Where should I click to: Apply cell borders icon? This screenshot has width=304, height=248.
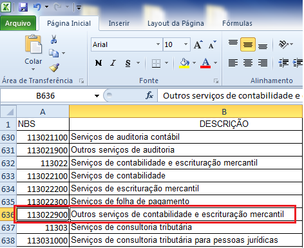coord(156,63)
